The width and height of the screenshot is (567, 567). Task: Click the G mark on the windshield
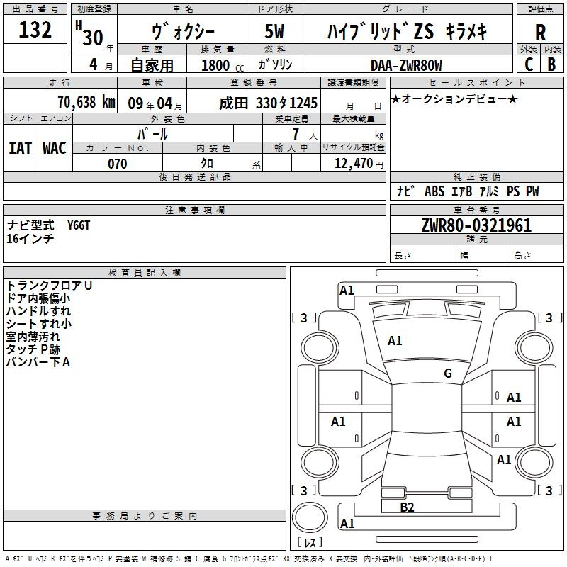click(x=447, y=374)
